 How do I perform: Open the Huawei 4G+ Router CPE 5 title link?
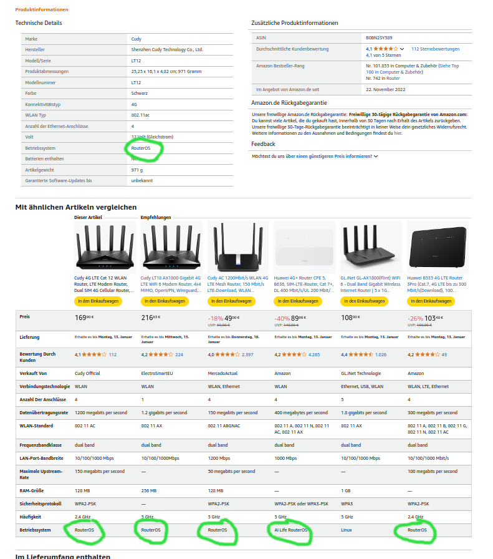[304, 284]
